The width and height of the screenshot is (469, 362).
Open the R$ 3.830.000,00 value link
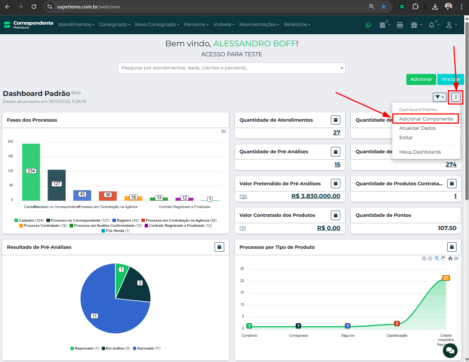(x=315, y=196)
